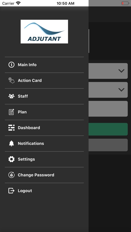Tap the Wi-Fi signal icon in status bar

pyautogui.click(x=18, y=3)
